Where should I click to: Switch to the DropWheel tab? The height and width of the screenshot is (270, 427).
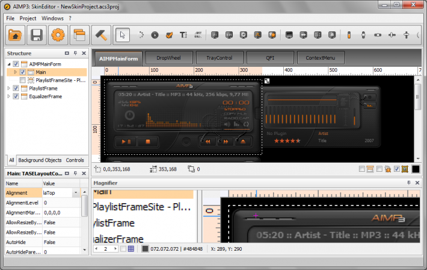pos(169,58)
